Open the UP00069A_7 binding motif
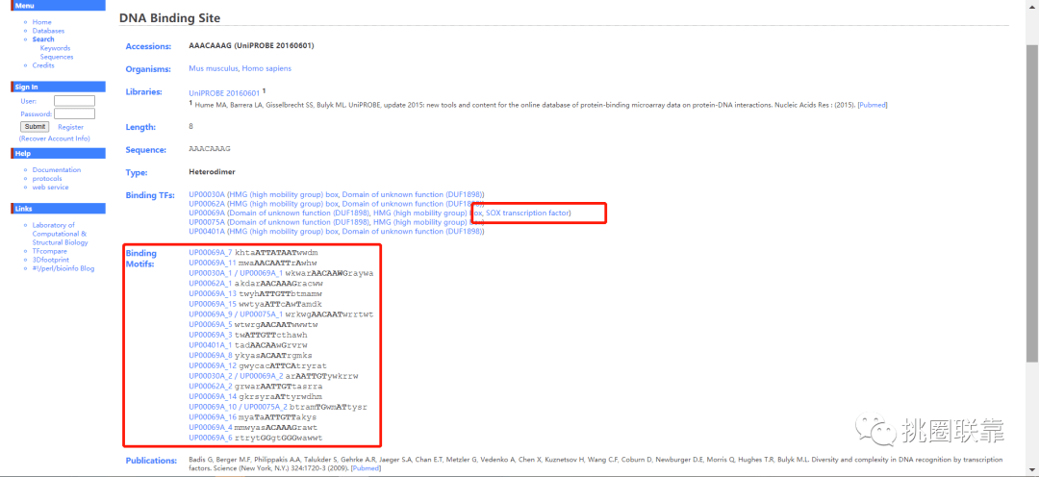Image resolution: width=1039 pixels, height=477 pixels. (x=211, y=253)
